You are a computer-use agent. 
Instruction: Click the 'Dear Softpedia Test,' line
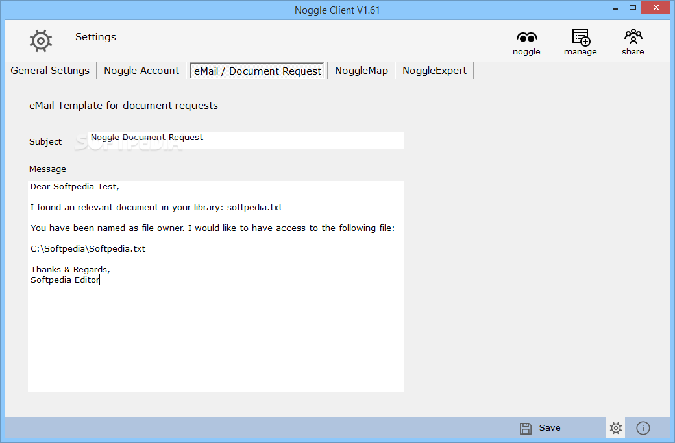[x=75, y=187]
